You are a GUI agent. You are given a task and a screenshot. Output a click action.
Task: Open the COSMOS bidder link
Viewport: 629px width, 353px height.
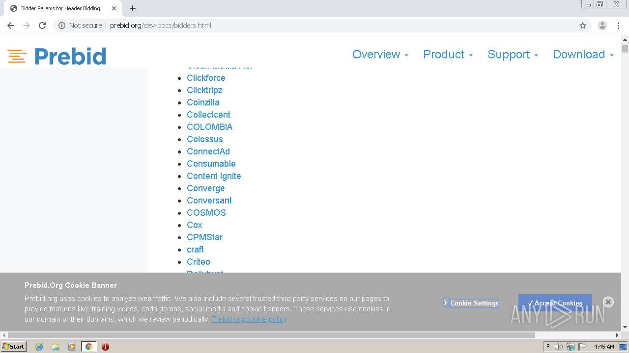coord(206,213)
